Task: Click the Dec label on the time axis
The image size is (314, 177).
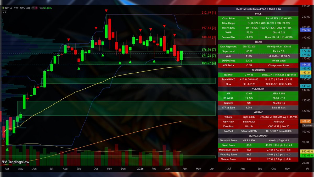Action: 123,169
